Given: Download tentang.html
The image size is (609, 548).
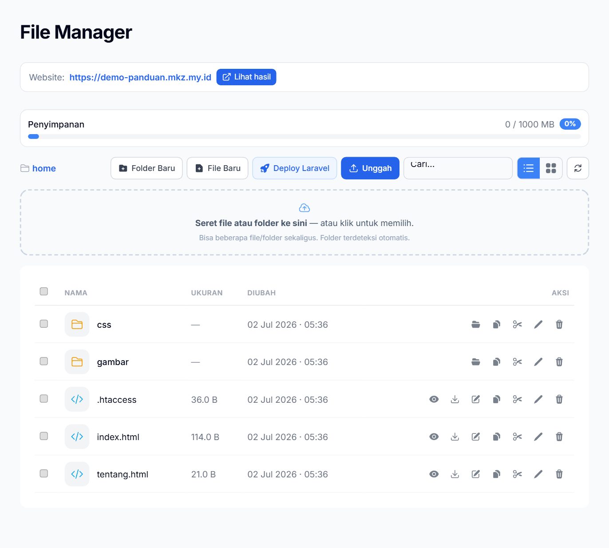Looking at the screenshot, I should [x=455, y=474].
